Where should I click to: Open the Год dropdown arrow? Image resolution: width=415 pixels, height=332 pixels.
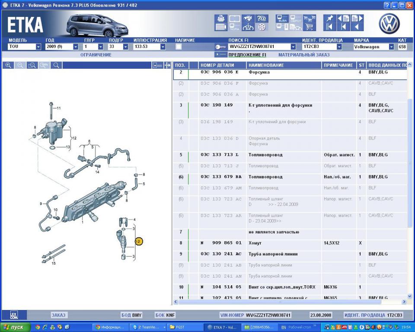tap(76, 47)
